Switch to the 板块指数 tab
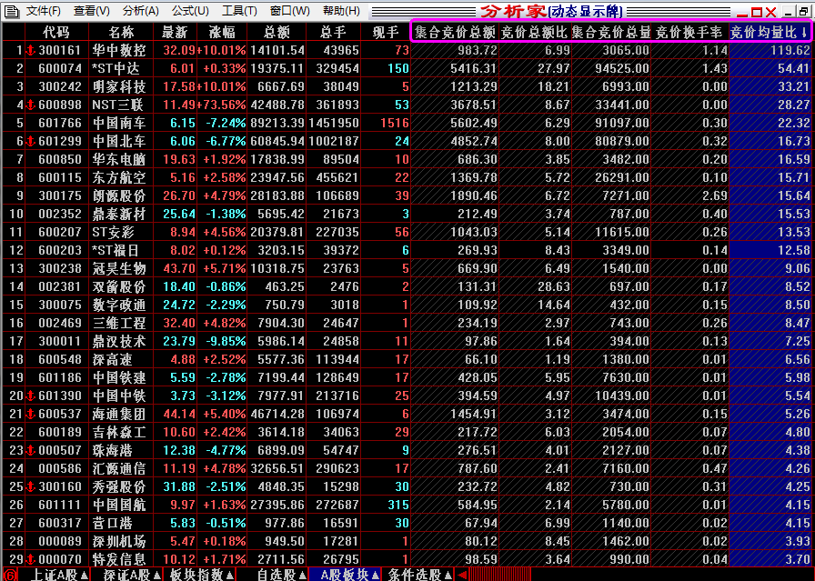 pyautogui.click(x=202, y=575)
